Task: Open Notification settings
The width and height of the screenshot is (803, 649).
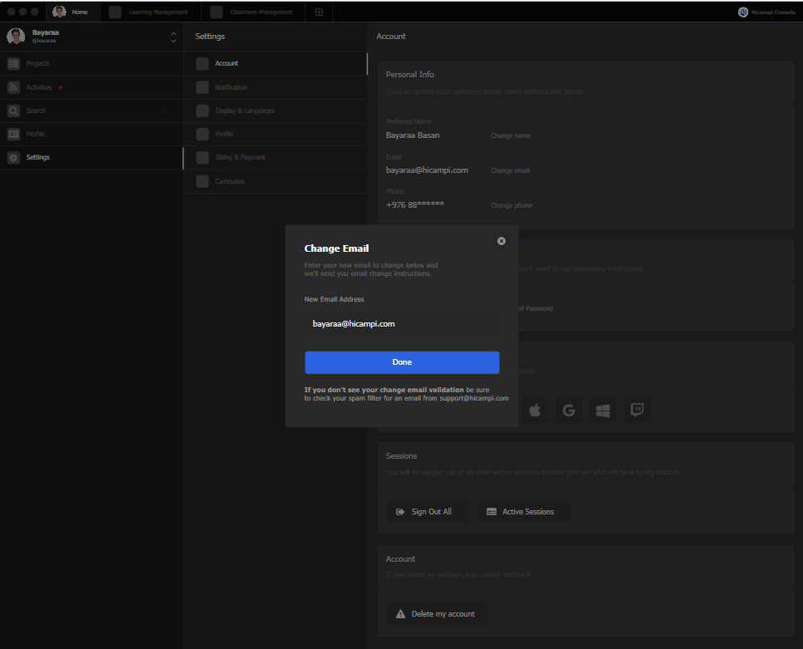Action: 232,86
